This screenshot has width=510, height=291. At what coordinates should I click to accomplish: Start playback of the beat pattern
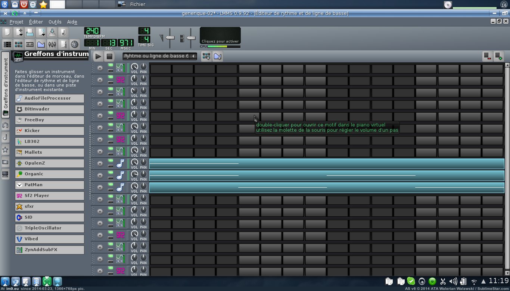(x=98, y=56)
